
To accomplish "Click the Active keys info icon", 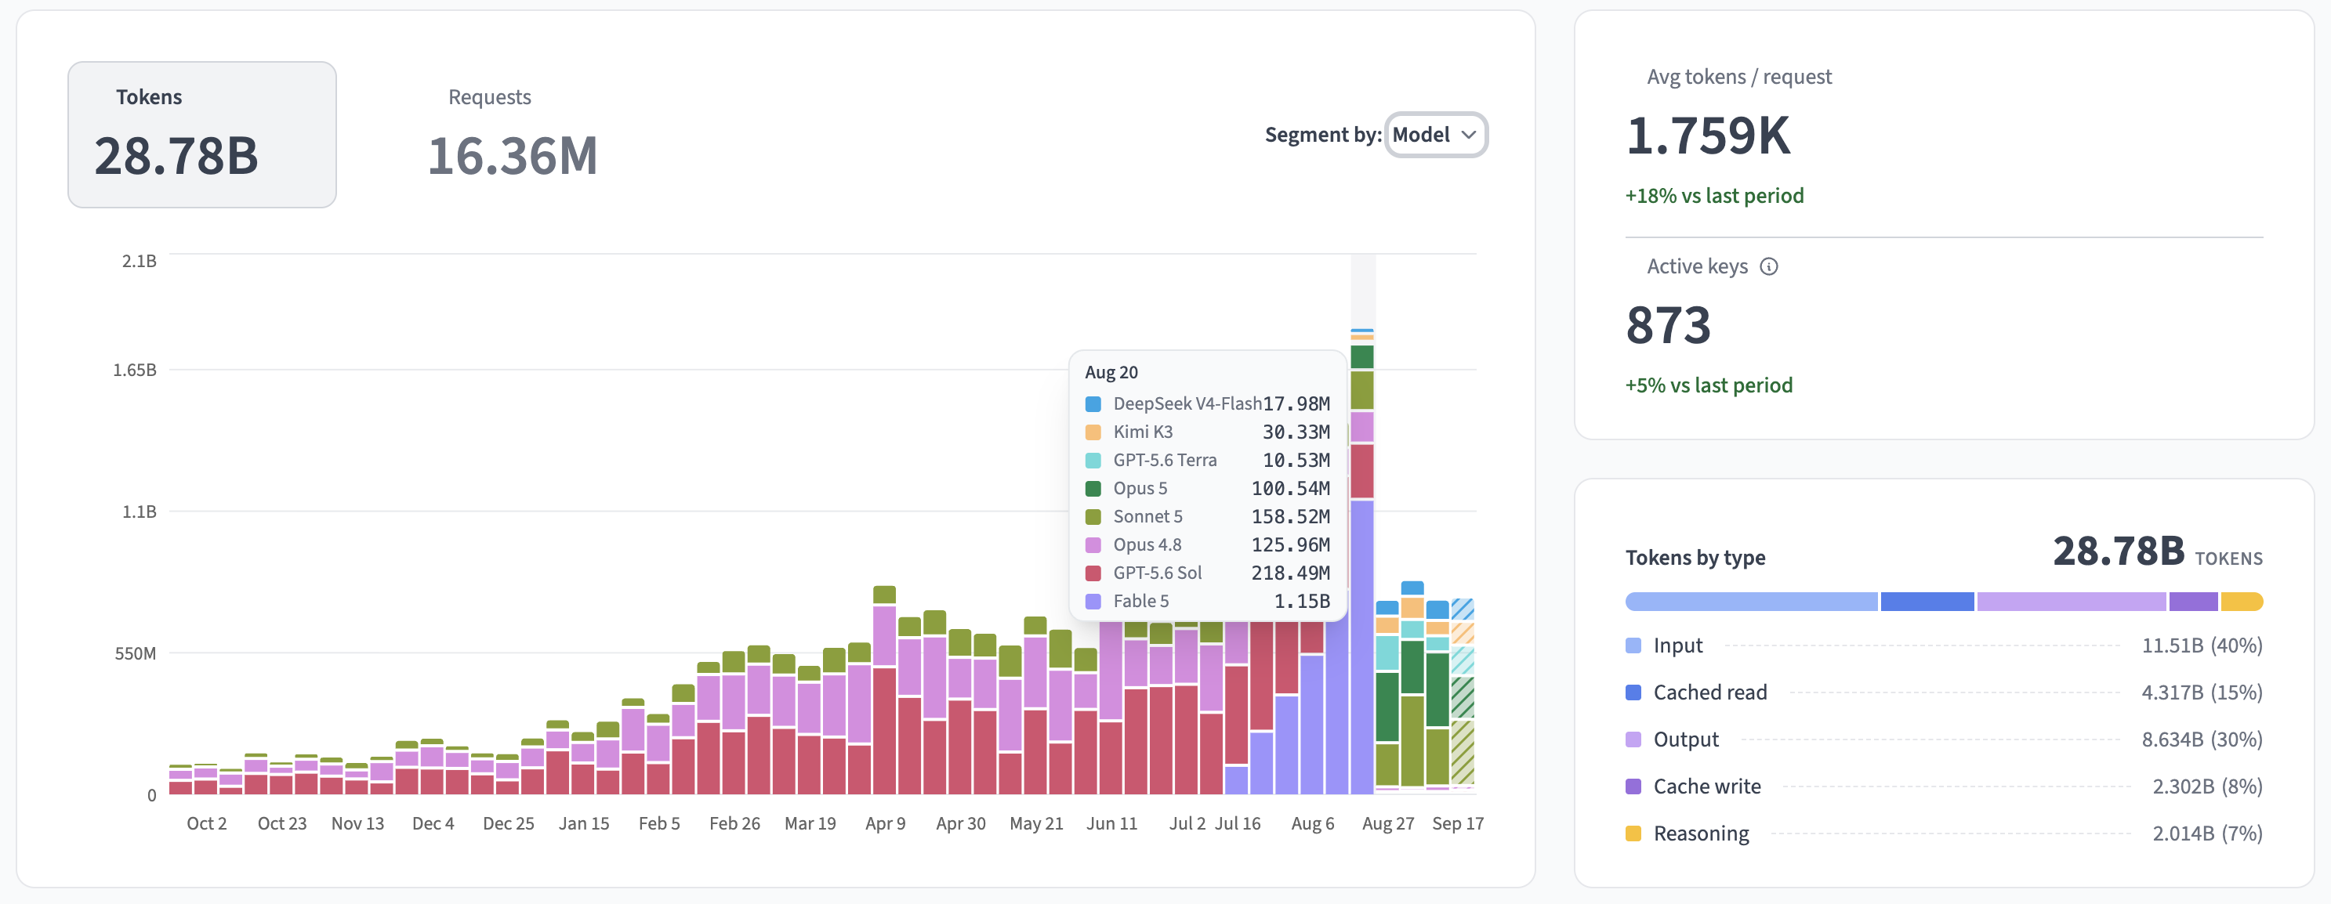I will coord(1768,266).
